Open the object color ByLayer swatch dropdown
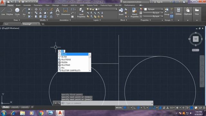206x116 pixels. click(154, 9)
